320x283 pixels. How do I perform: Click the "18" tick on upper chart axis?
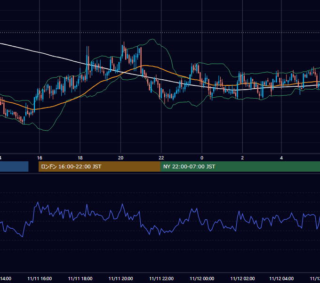click(x=80, y=158)
